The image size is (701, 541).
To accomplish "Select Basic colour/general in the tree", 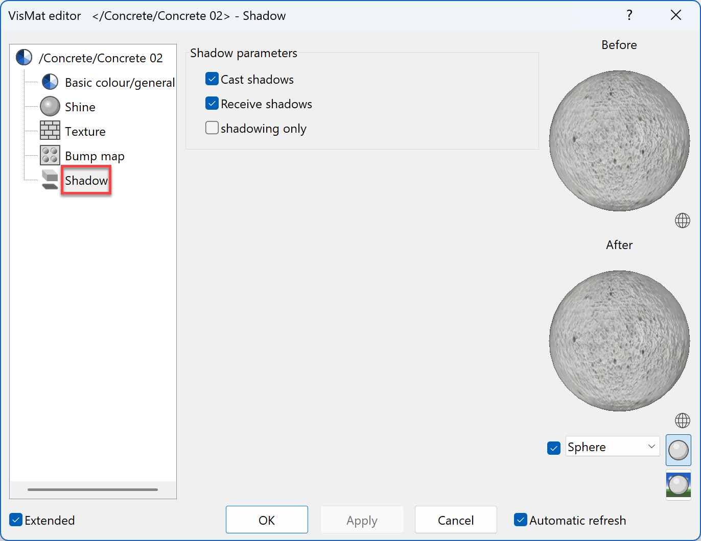I will pos(120,82).
